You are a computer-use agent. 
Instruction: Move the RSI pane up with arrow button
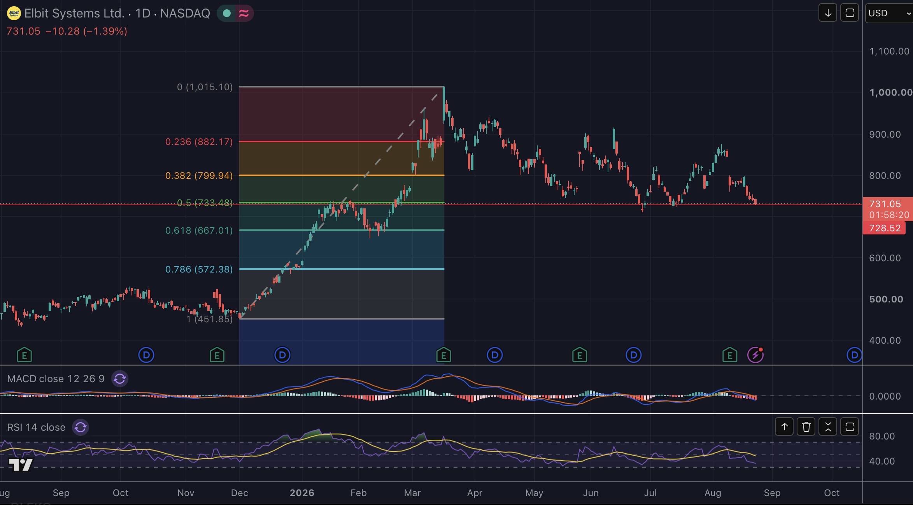(x=784, y=427)
